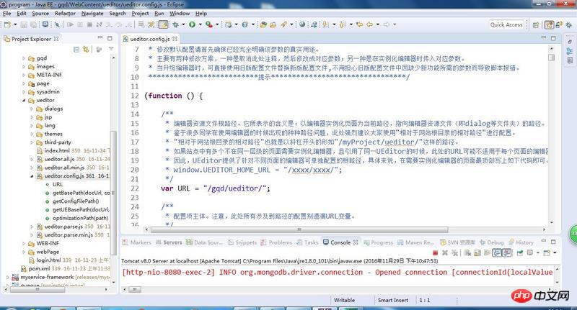577x310 pixels.
Task: Open the File menu
Action: coord(6,13)
